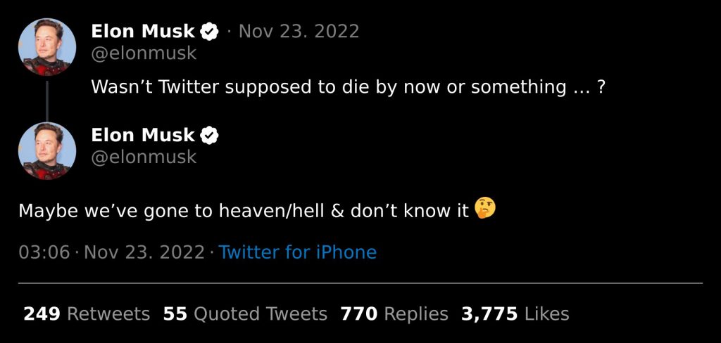The height and width of the screenshot is (343, 721).
Task: Click the verified badge on the first tweet
Action: tap(209, 32)
